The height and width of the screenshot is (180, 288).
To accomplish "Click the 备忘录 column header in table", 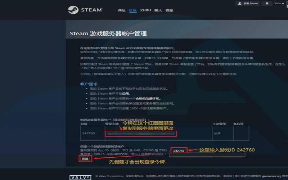I will [238, 123].
